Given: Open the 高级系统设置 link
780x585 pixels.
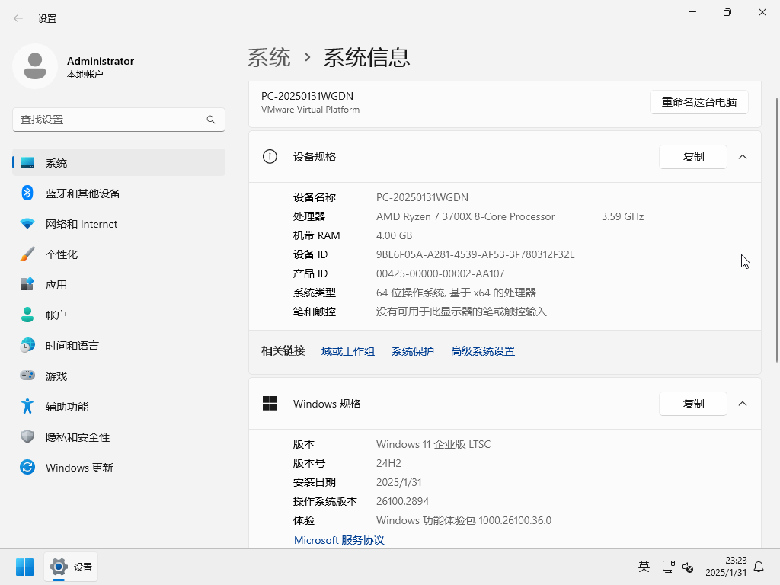Looking at the screenshot, I should [482, 351].
